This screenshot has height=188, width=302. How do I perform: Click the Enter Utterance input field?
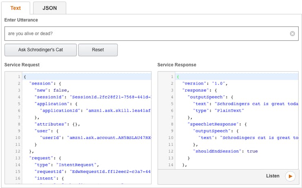(x=151, y=34)
